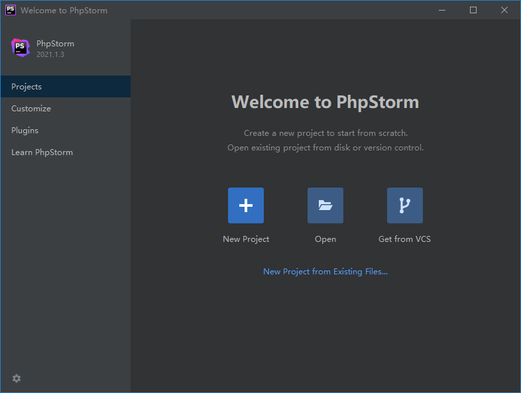Maximize the Welcome to PhpStorm window
521x393 pixels.
pyautogui.click(x=473, y=10)
